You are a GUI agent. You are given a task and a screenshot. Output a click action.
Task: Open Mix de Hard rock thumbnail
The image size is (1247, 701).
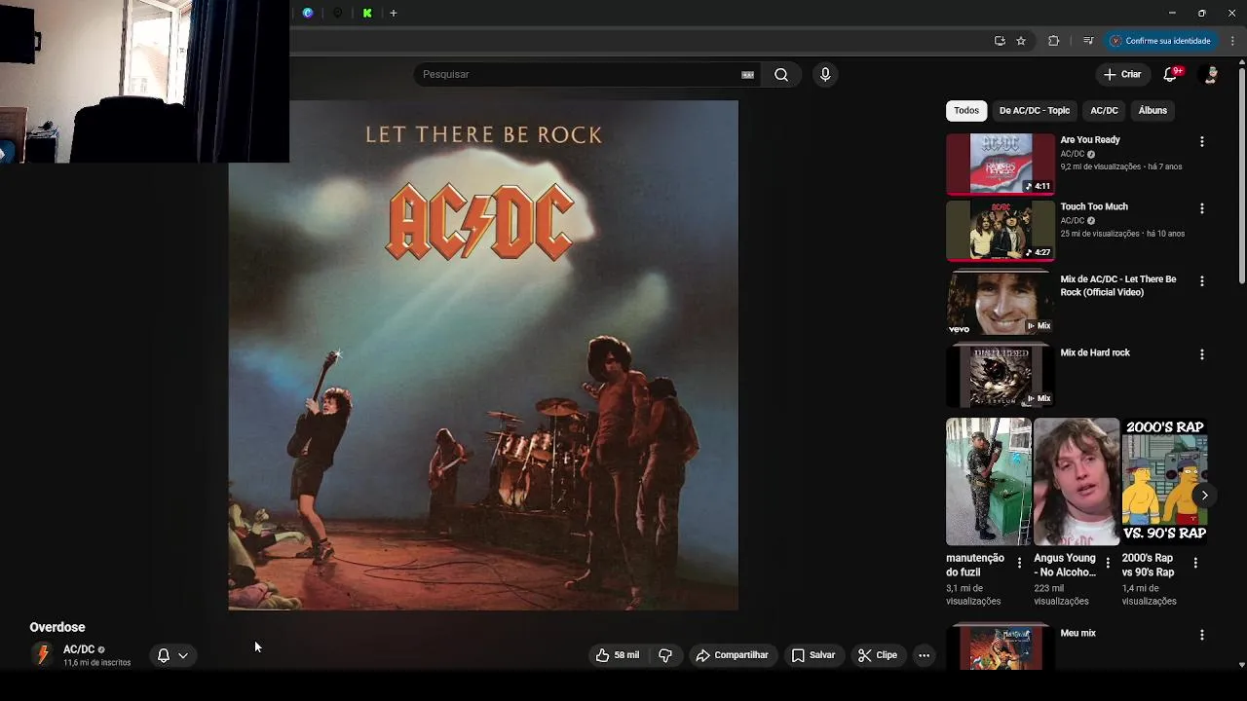pyautogui.click(x=1001, y=377)
